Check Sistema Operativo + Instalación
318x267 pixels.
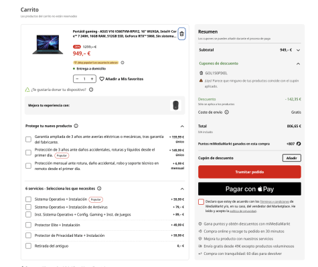[28, 199]
